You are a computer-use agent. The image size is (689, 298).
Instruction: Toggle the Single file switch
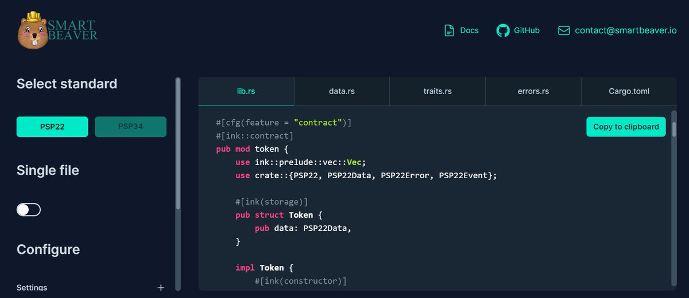pyautogui.click(x=29, y=210)
